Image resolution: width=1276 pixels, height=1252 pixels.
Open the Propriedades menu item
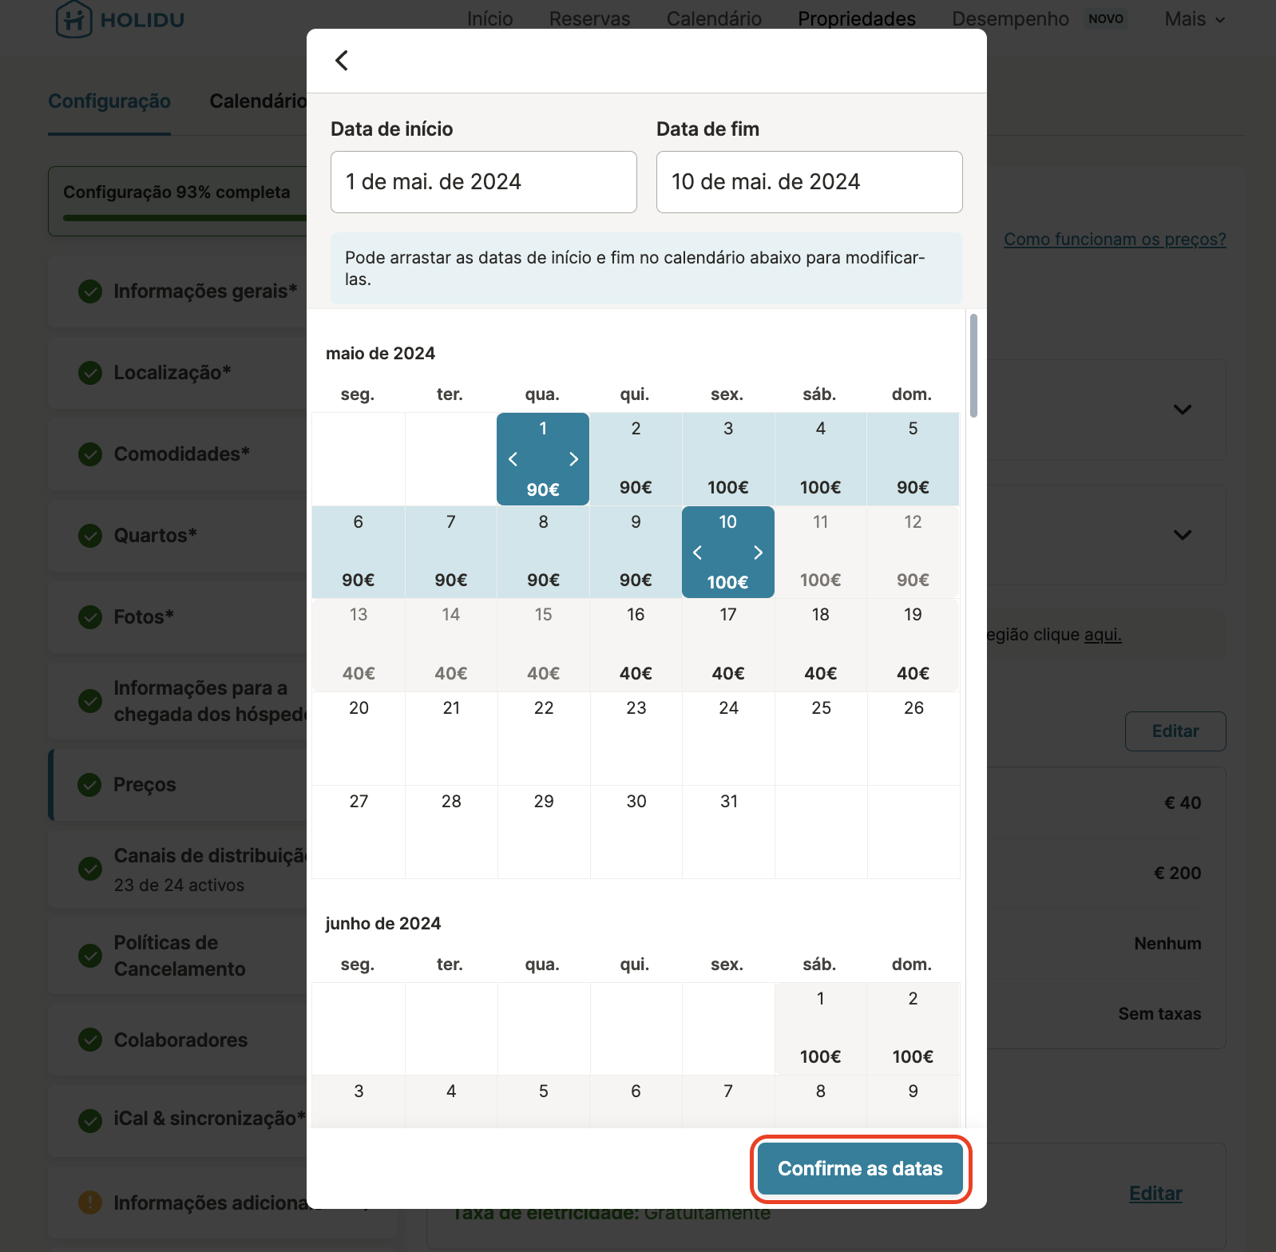856,19
